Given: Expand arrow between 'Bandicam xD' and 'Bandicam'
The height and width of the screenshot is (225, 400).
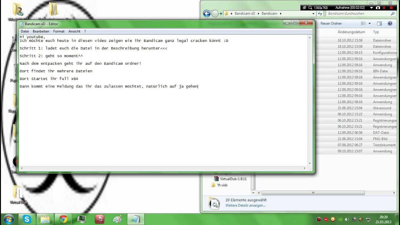Looking at the screenshot, I should click(x=258, y=13).
